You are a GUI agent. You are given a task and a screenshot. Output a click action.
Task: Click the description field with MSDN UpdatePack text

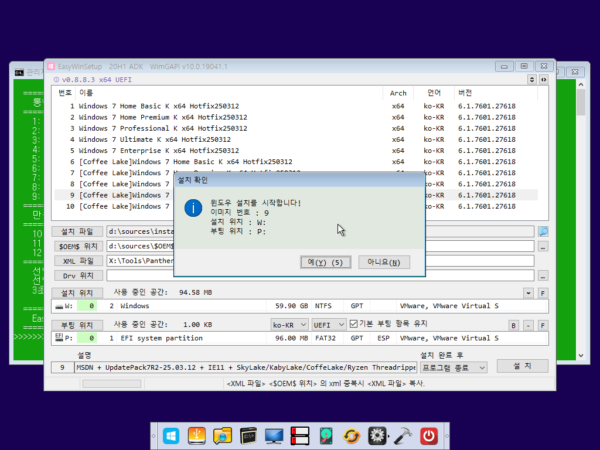click(x=246, y=368)
